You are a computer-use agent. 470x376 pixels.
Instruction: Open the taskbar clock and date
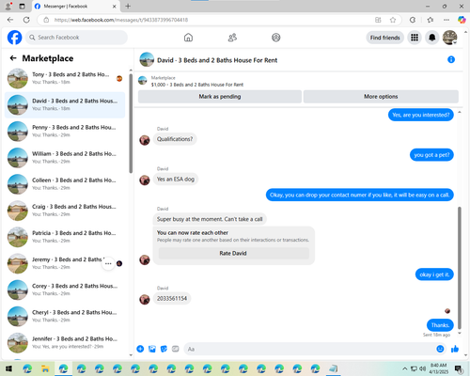pos(438,368)
